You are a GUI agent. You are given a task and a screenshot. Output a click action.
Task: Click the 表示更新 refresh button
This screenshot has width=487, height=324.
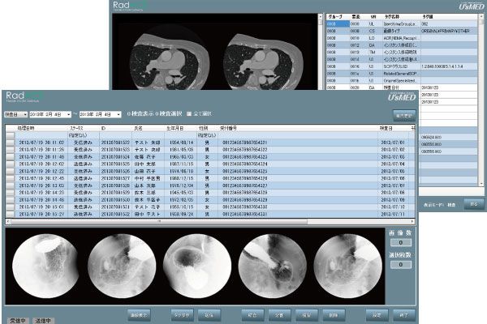click(x=406, y=117)
